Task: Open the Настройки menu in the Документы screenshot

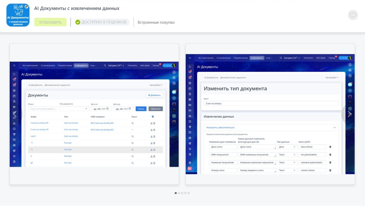Action: tap(156, 85)
